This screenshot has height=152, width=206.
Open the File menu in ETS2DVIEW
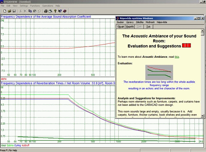pyautogui.click(x=3, y=6)
